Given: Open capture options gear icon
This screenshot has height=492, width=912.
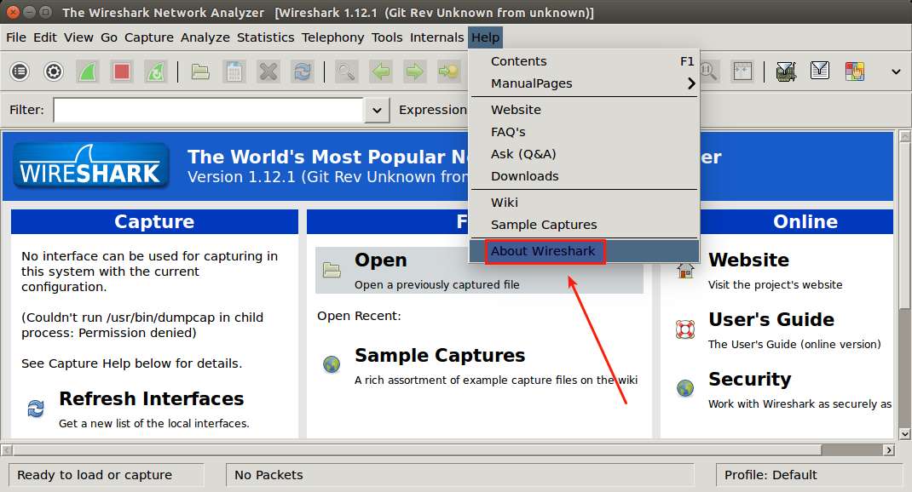Looking at the screenshot, I should (x=54, y=72).
